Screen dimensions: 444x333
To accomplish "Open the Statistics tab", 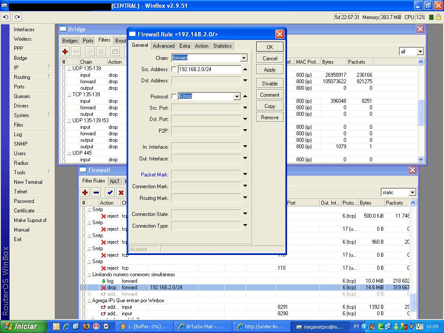I will pos(222,46).
